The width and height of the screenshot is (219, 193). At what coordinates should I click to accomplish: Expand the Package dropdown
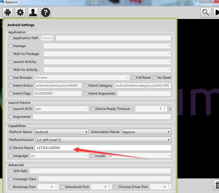pos(107,46)
